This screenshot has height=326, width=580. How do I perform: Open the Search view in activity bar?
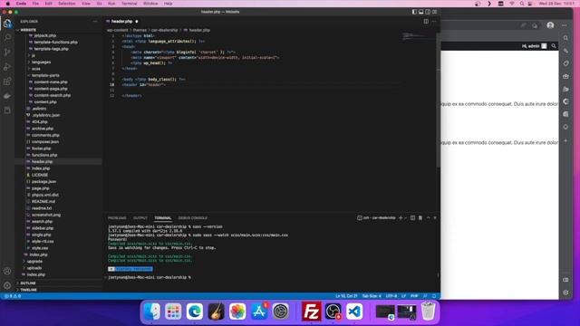tap(7, 37)
